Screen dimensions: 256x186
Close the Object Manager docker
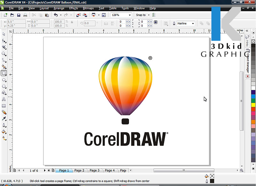click(x=247, y=77)
